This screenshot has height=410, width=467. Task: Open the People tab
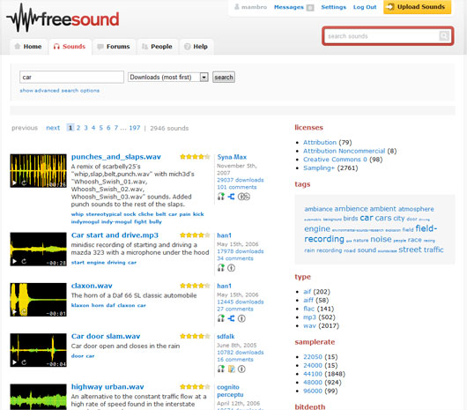pyautogui.click(x=158, y=47)
